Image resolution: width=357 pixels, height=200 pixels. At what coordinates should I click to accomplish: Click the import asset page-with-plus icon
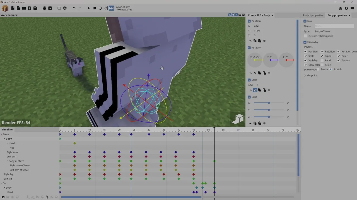pos(18,8)
